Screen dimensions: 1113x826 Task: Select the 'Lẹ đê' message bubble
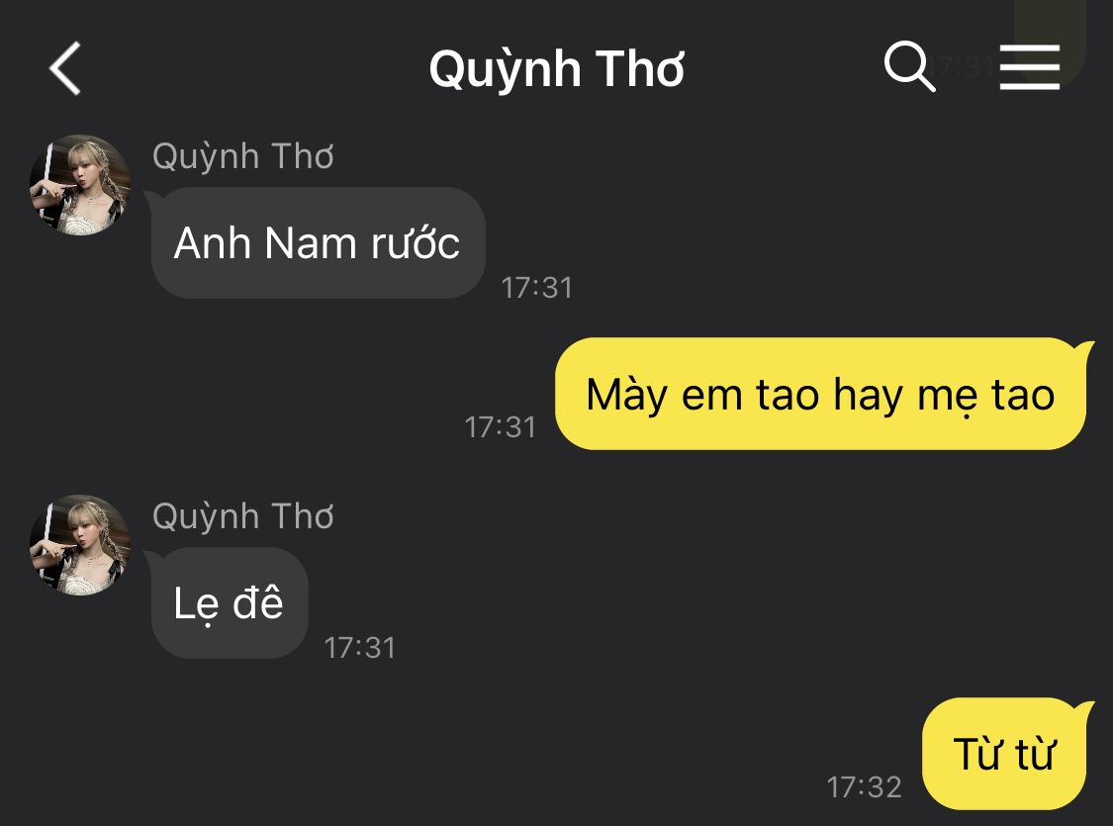pos(229,603)
